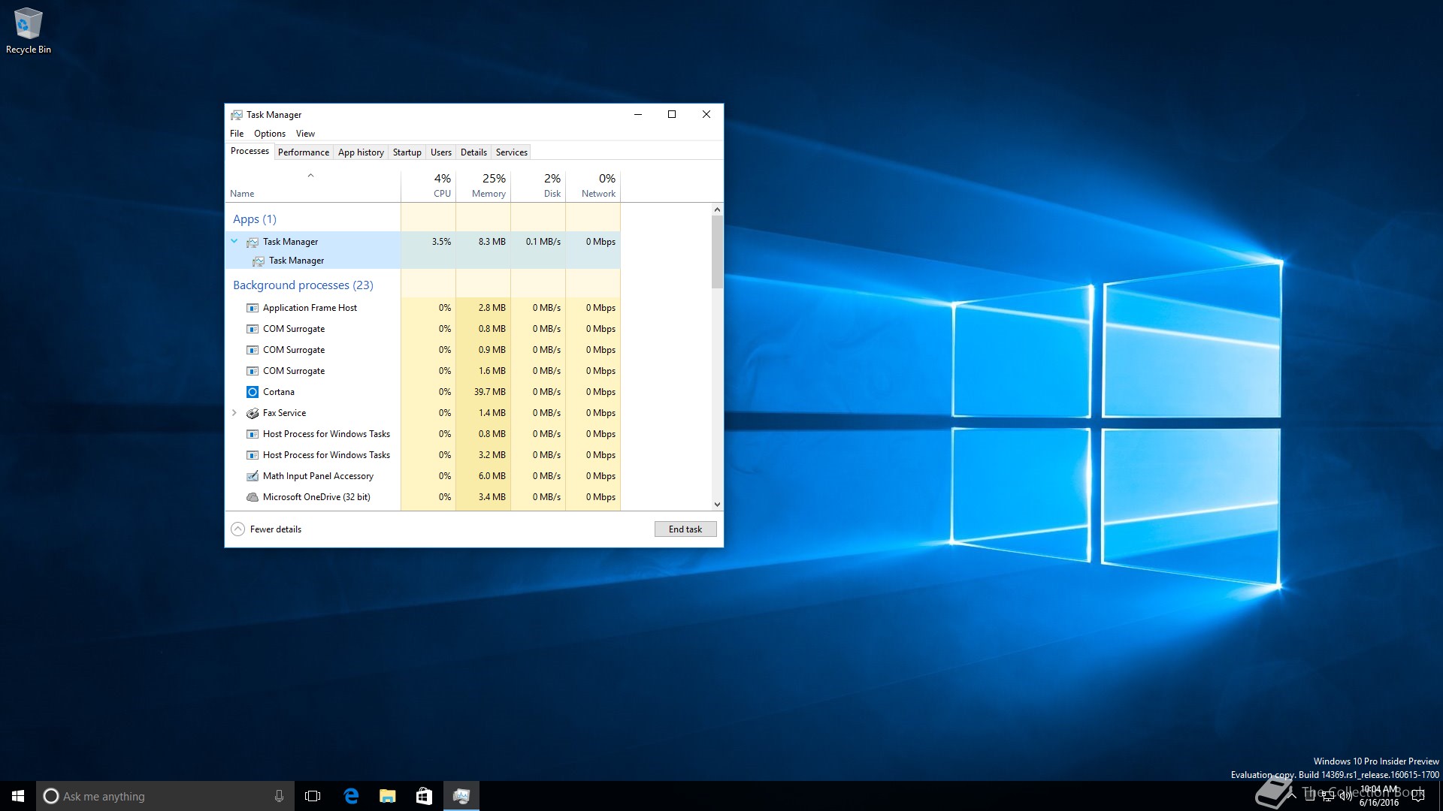
Task: Select the Application Frame Host row
Action: click(423, 308)
